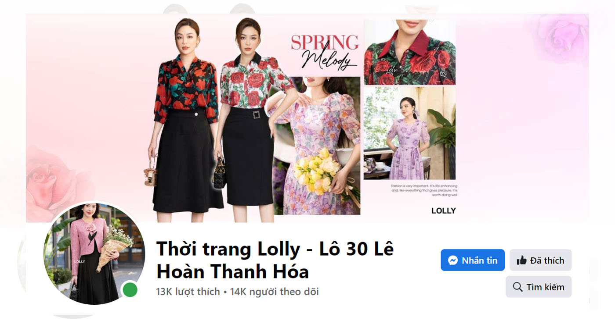This screenshot has width=615, height=328.
Task: Toggle the Đã thích liked state button
Action: tap(540, 260)
